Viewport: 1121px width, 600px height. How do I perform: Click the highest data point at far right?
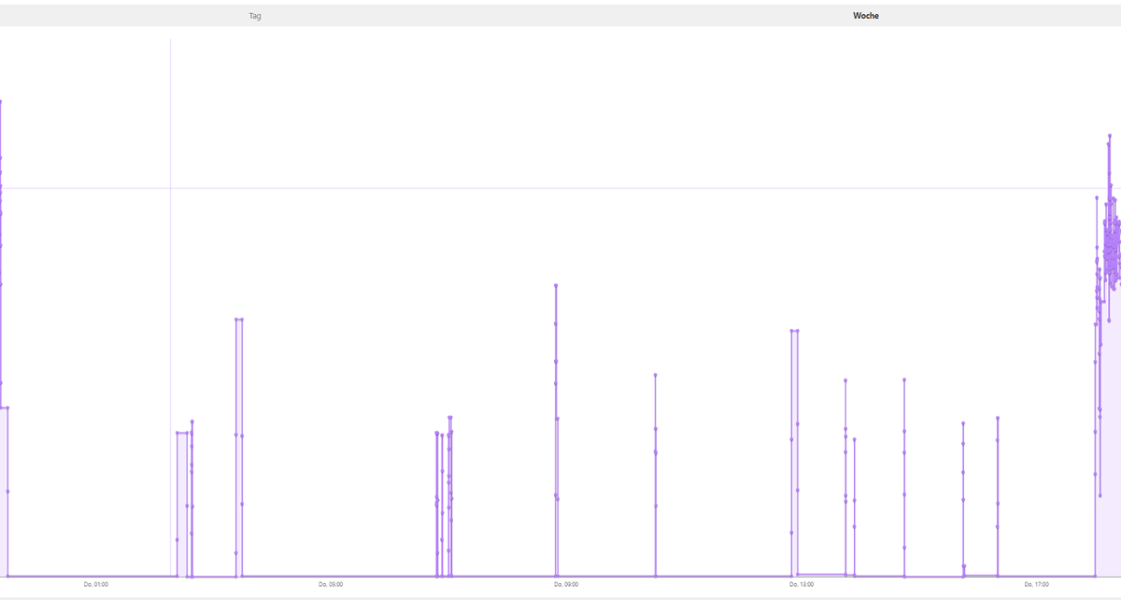[x=1110, y=136]
